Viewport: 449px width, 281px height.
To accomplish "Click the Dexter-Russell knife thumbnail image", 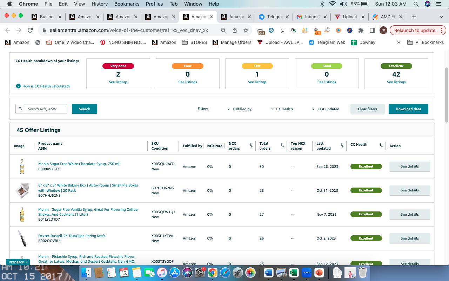I will 22,238.
